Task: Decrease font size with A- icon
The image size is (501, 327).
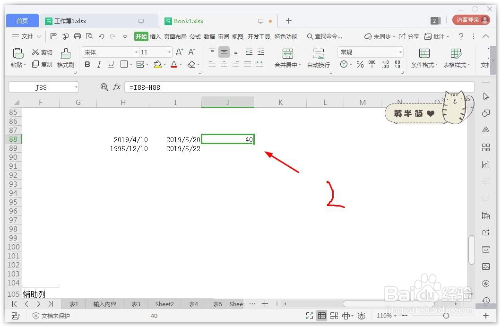Action: (x=192, y=52)
